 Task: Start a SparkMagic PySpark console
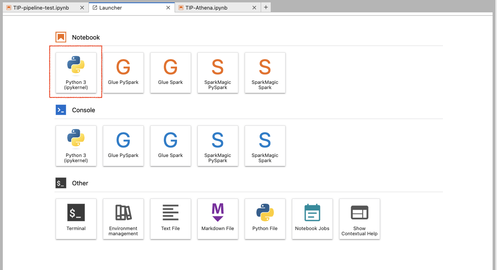tap(218, 146)
